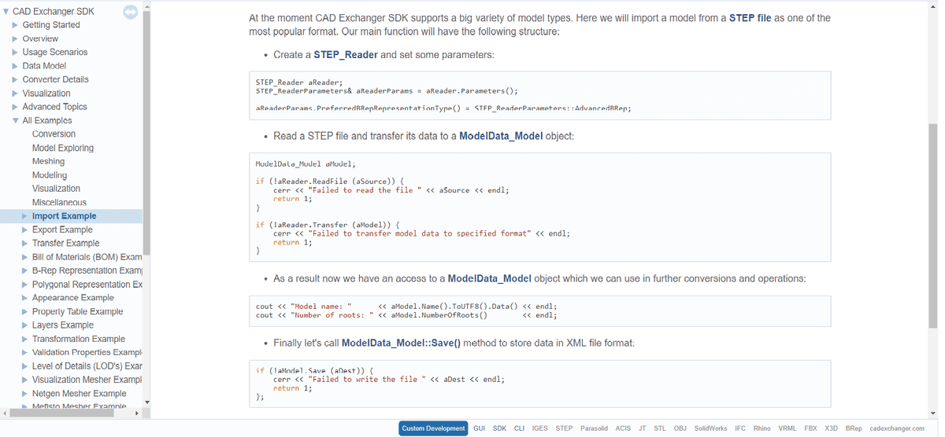Open Overview page in the tree
945x437 pixels.
[x=40, y=39]
